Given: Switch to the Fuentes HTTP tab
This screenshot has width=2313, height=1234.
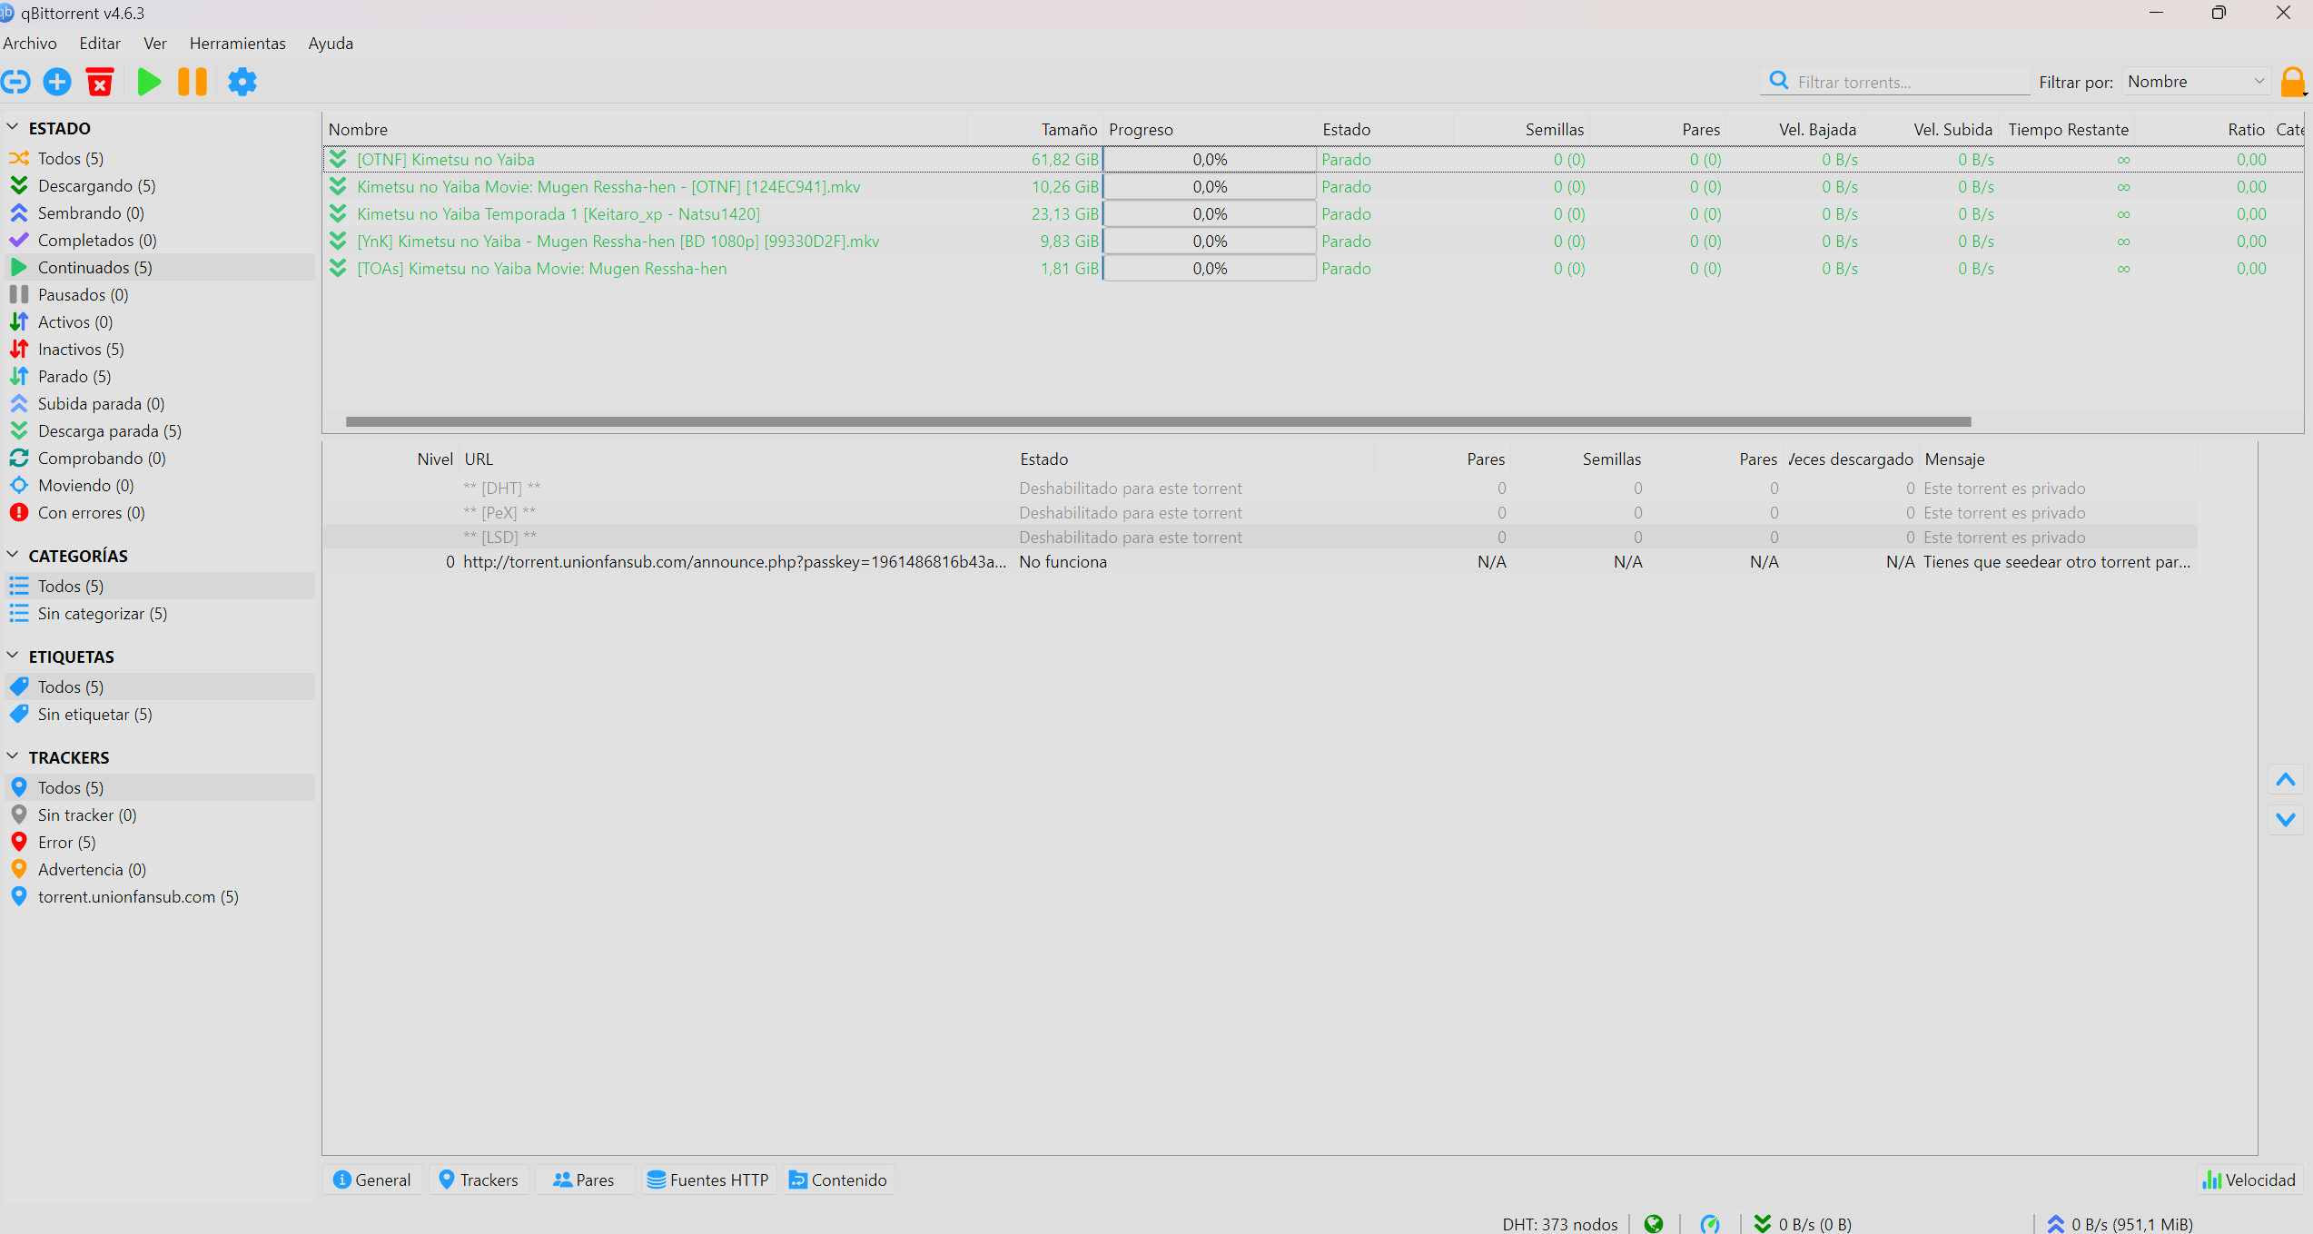Looking at the screenshot, I should point(708,1180).
